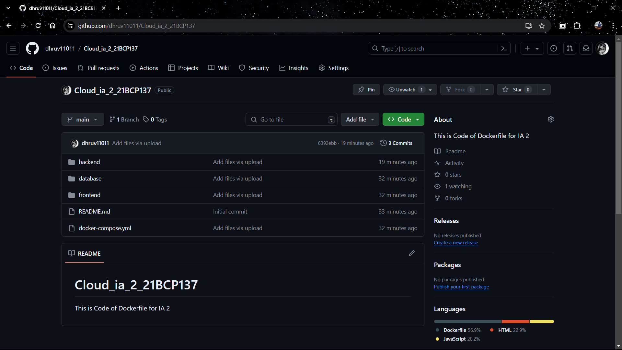
Task: Open pull requests icon in top header
Action: (x=570, y=49)
